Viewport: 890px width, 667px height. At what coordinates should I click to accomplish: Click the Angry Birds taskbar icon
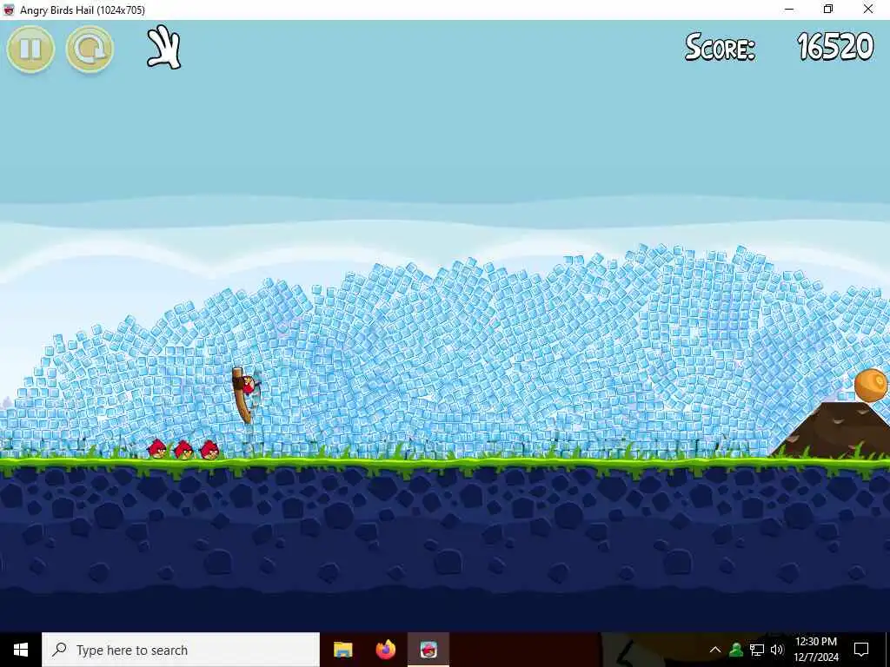click(428, 650)
